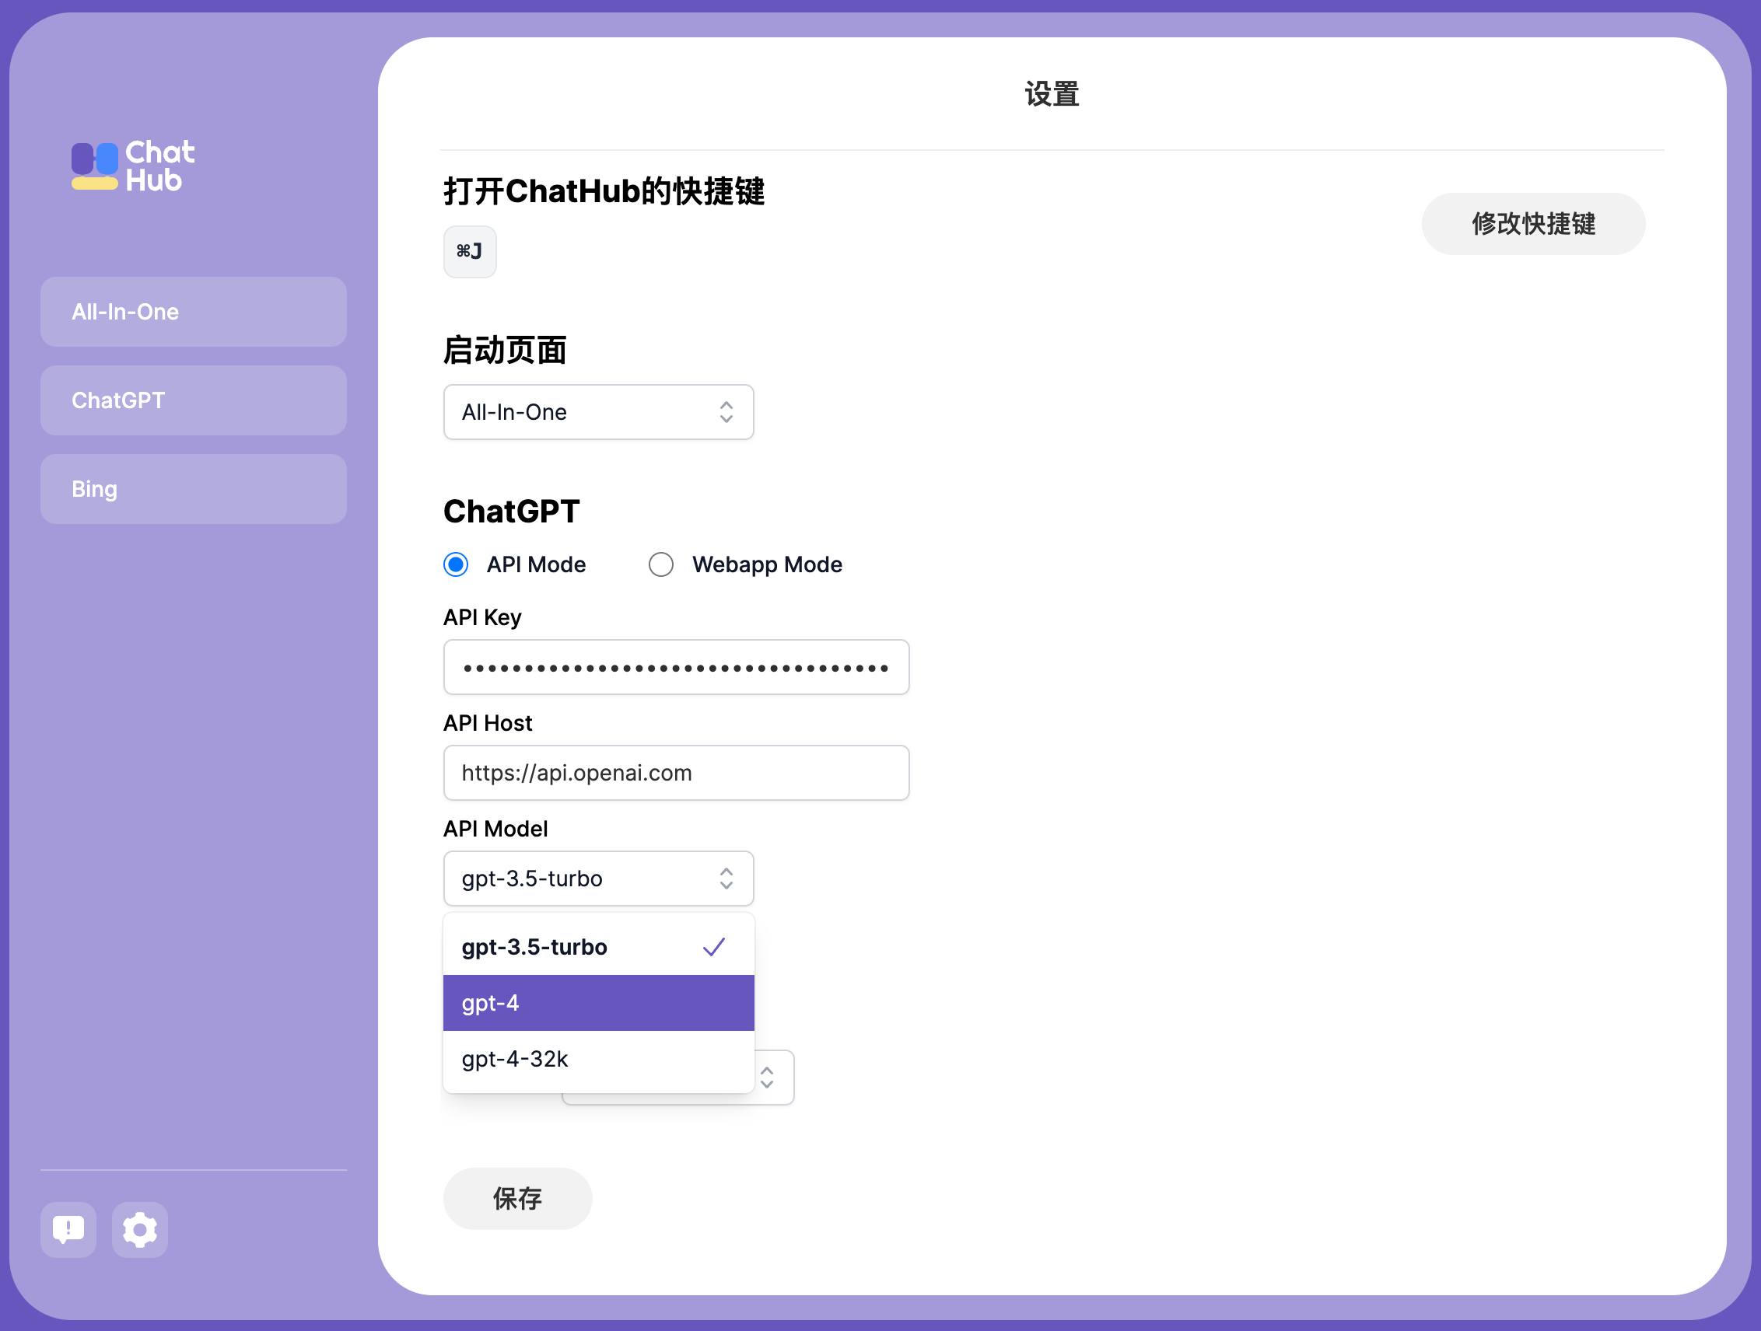The image size is (1761, 1331).
Task: Choose gpt-4-32k from the model list
Action: click(x=598, y=1059)
